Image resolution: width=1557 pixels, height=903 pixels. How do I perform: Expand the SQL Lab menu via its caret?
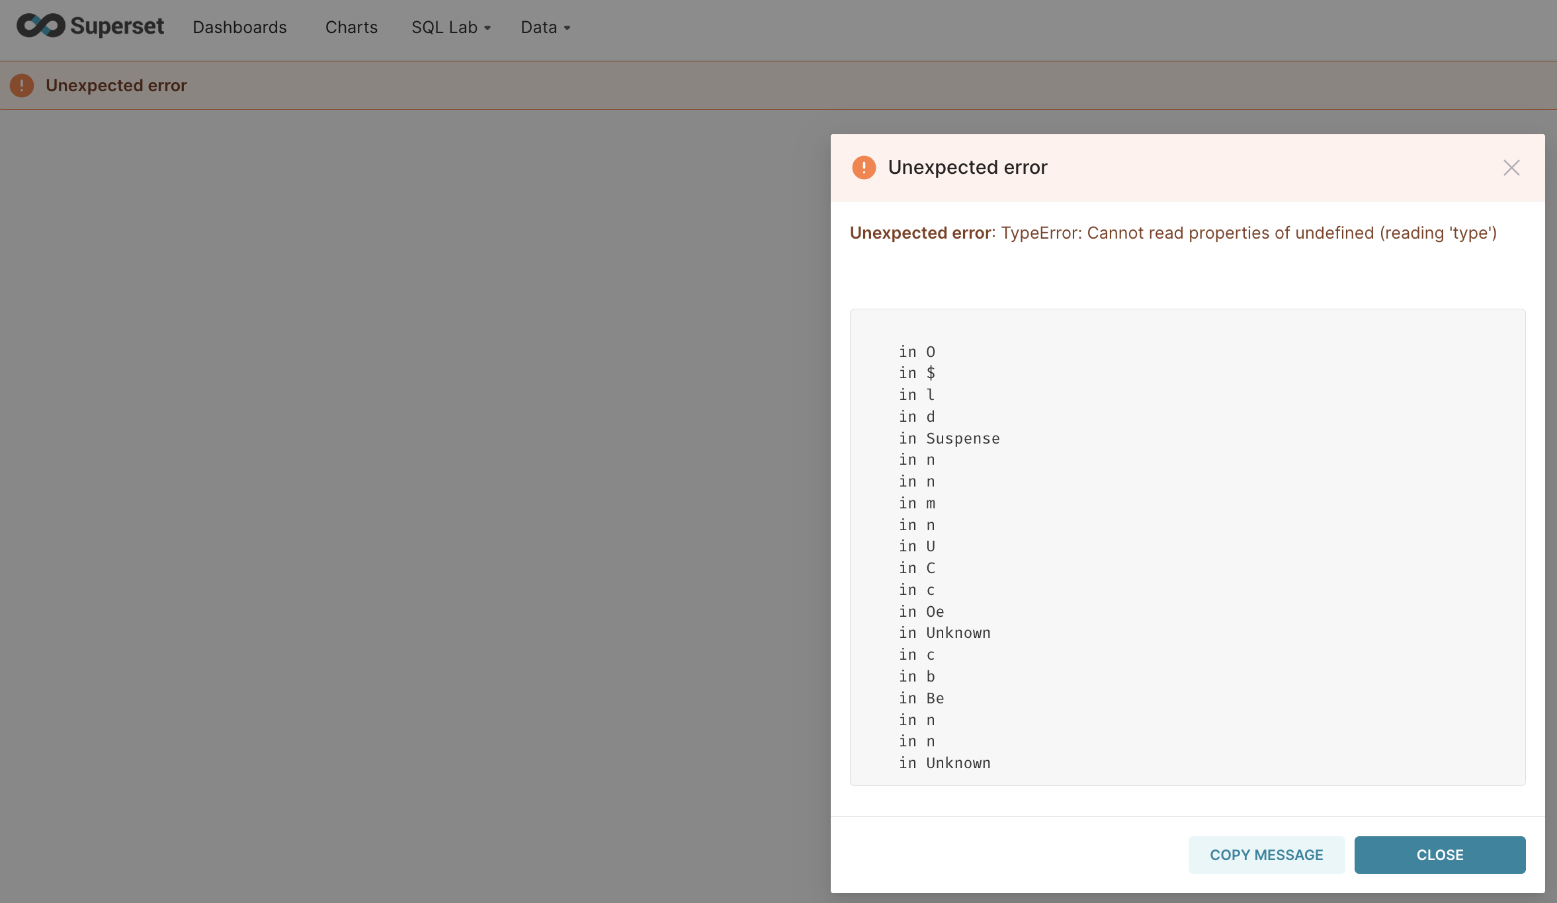click(487, 28)
